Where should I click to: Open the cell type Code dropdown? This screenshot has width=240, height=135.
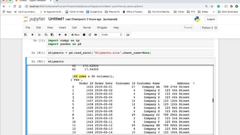click(111, 35)
